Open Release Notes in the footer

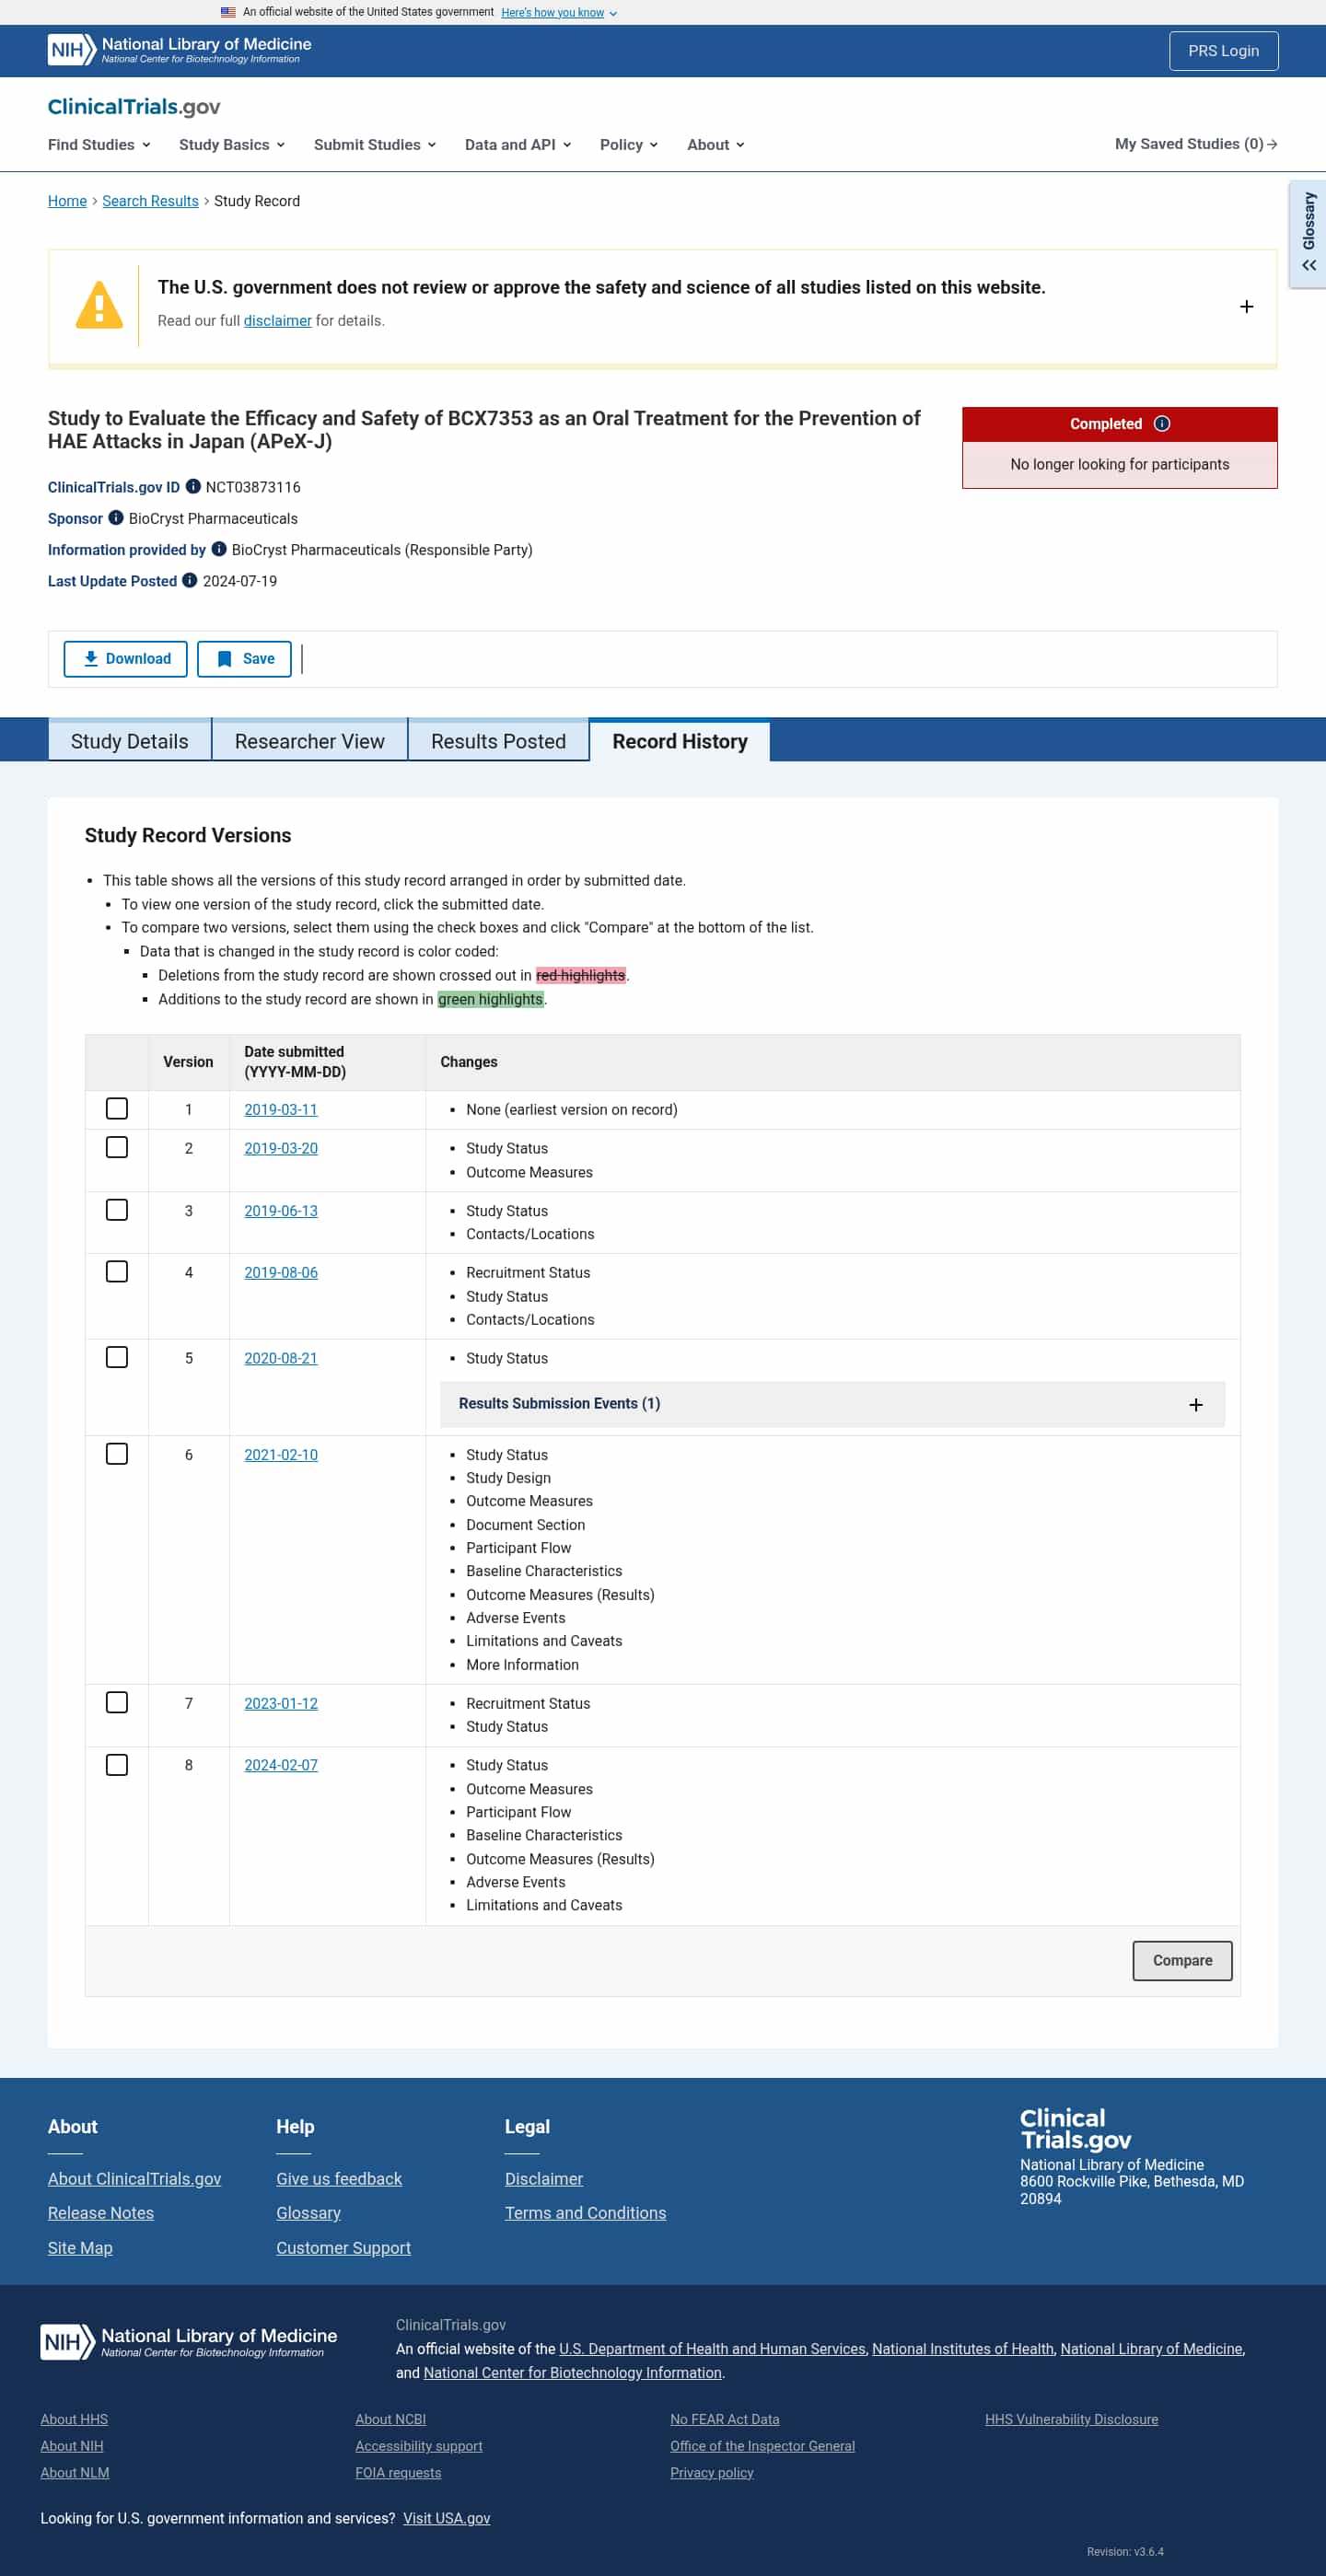coord(101,2213)
